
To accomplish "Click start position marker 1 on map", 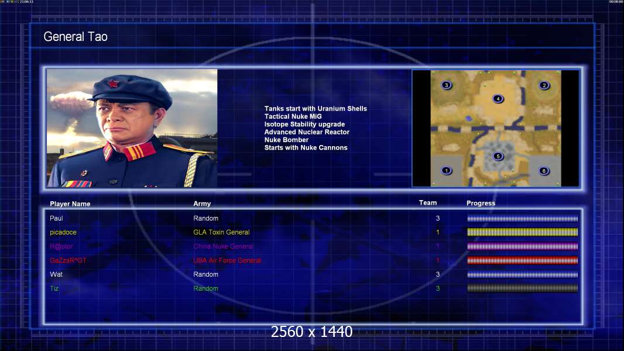I will 447,171.
